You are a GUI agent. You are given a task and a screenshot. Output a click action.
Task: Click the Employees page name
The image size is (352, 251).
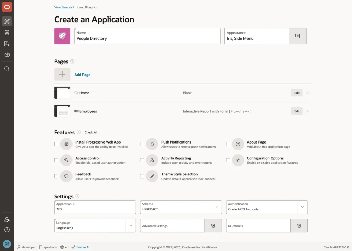[88, 111]
